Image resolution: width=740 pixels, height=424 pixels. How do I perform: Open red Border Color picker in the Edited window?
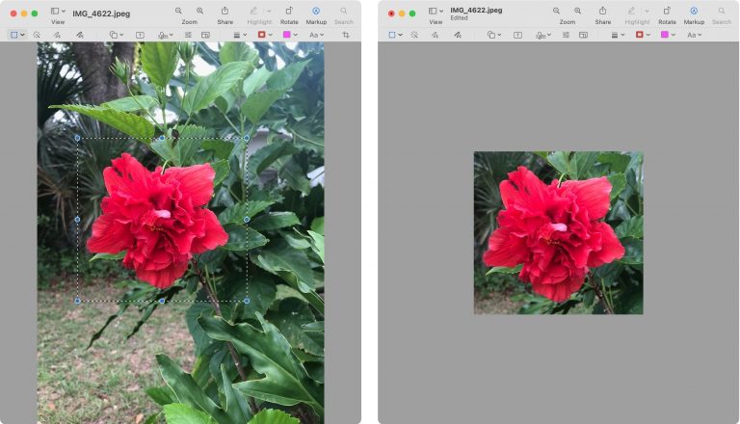643,35
